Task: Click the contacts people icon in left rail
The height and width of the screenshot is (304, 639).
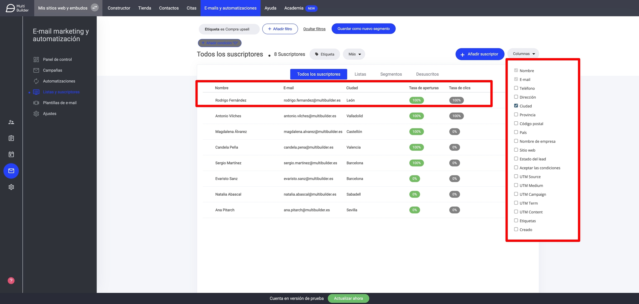Action: coord(11,122)
